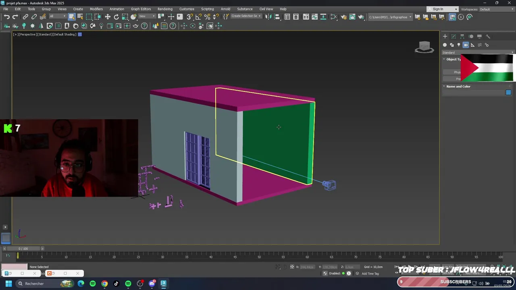Click the Mirror tool icon
Viewport: 516px width, 290px height.
(268, 17)
